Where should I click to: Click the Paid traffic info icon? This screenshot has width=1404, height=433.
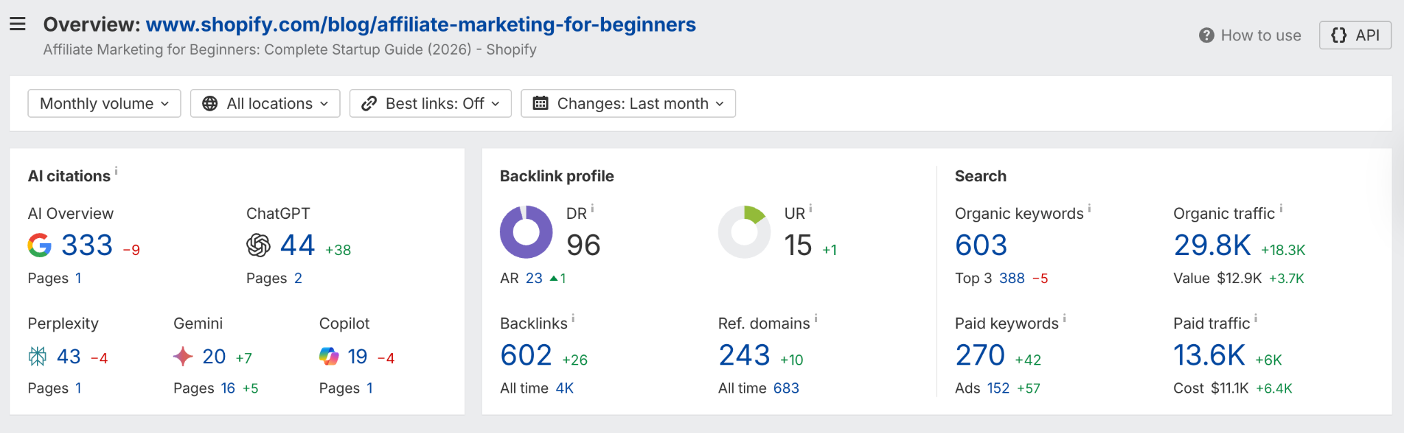click(x=1255, y=318)
